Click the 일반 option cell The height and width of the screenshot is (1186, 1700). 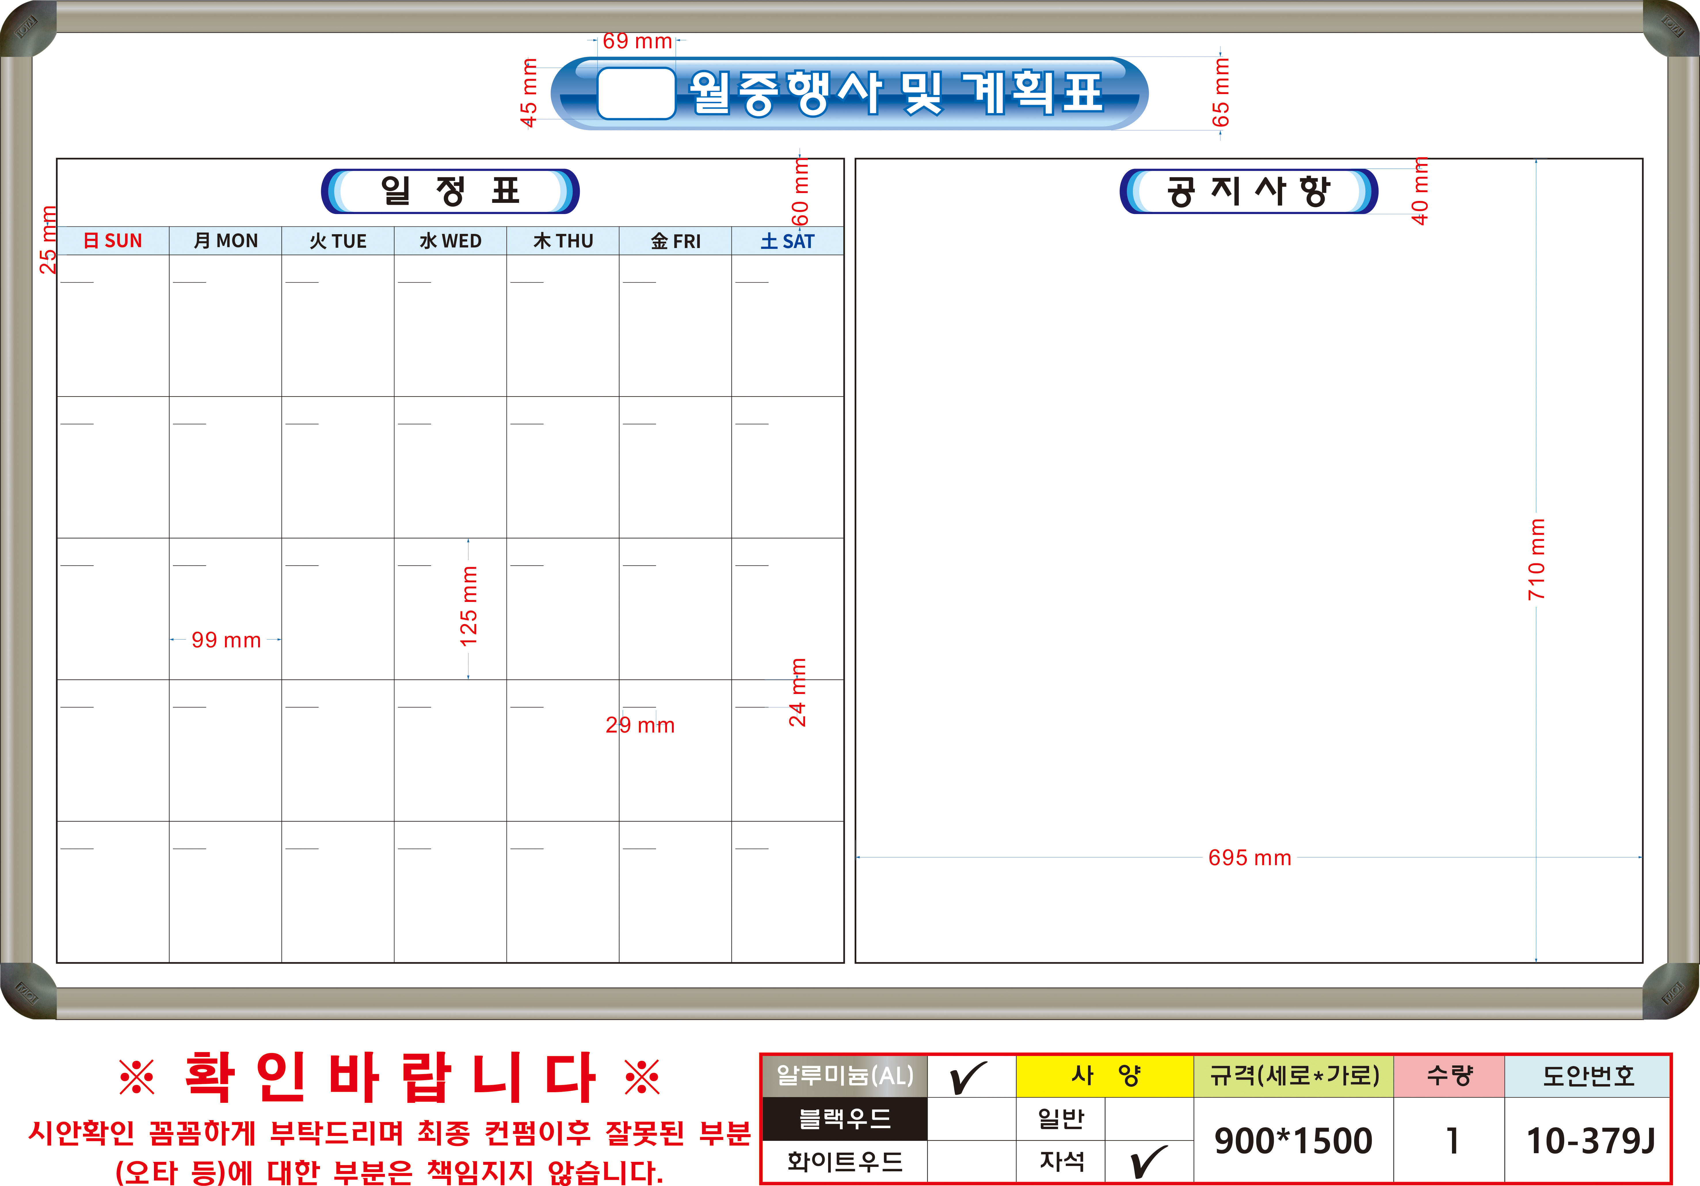[x=1060, y=1119]
